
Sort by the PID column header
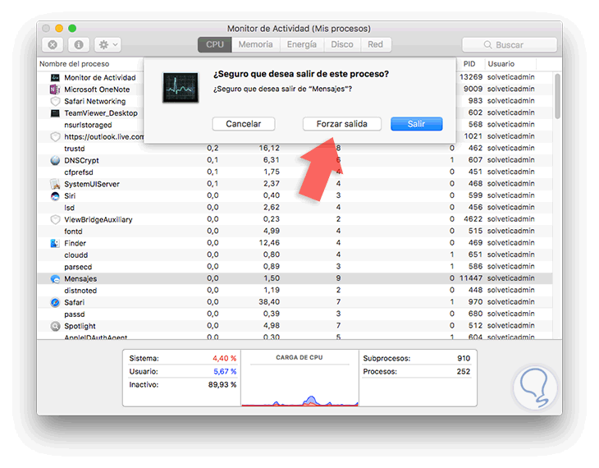point(469,64)
